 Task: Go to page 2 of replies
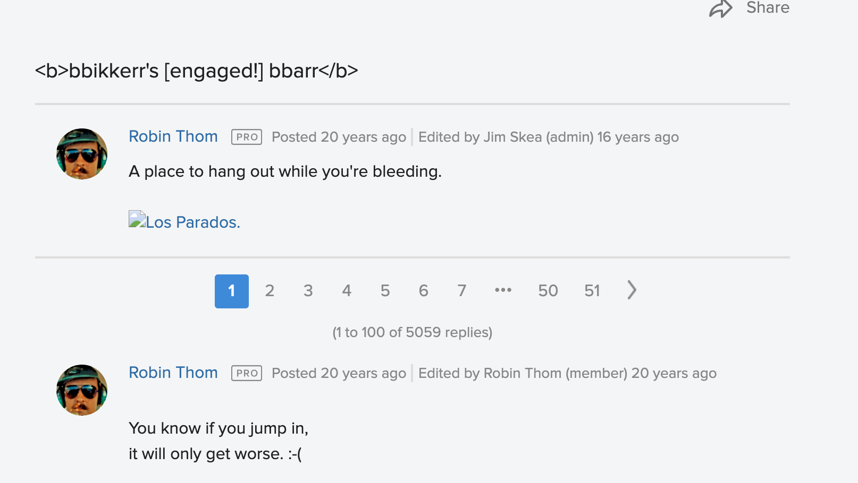tap(270, 291)
